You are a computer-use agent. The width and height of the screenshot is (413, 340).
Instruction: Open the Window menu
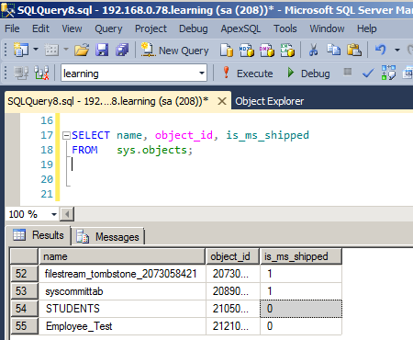tap(327, 28)
